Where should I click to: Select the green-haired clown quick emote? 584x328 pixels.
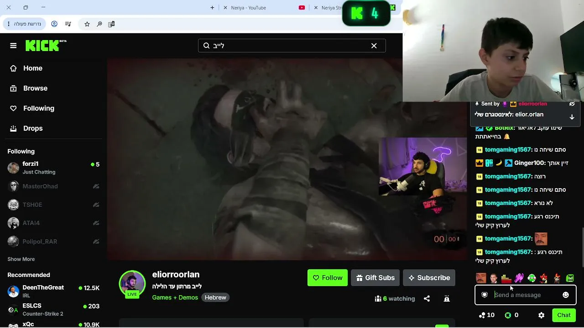(532, 278)
